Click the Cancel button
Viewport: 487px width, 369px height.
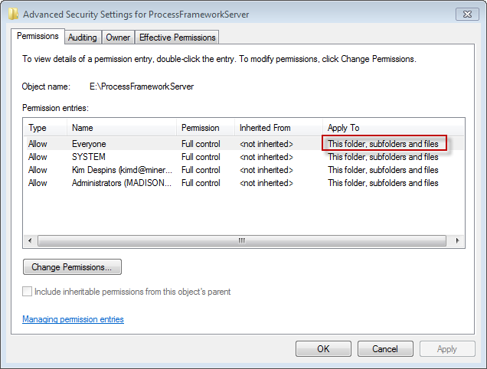click(x=385, y=348)
